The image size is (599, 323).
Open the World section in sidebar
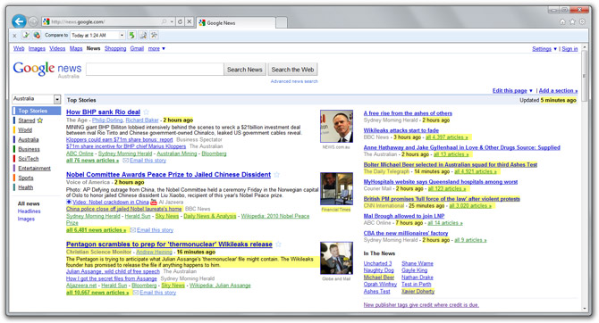(x=25, y=130)
